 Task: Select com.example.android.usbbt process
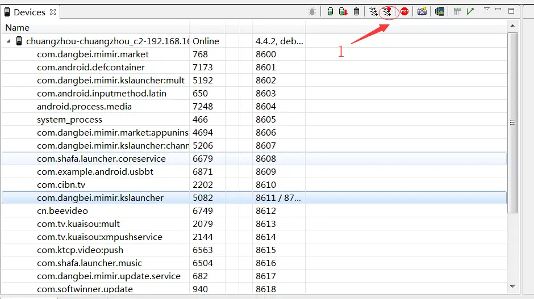254,171
